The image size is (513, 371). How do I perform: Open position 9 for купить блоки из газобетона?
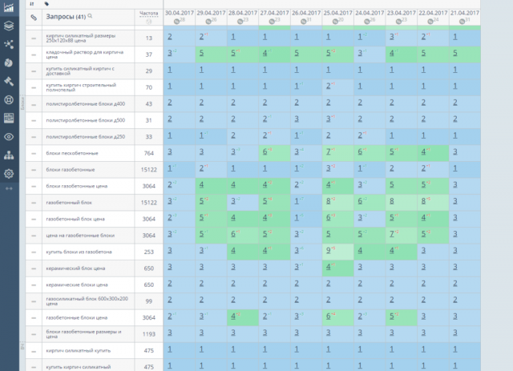tap(329, 251)
